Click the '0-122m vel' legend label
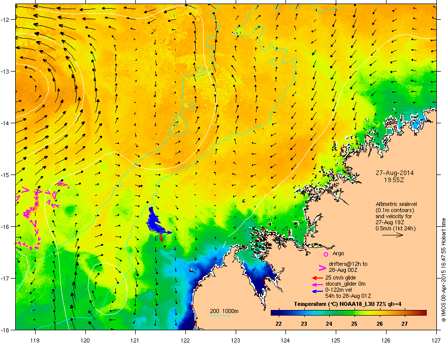The image size is (447, 345). 338,290
